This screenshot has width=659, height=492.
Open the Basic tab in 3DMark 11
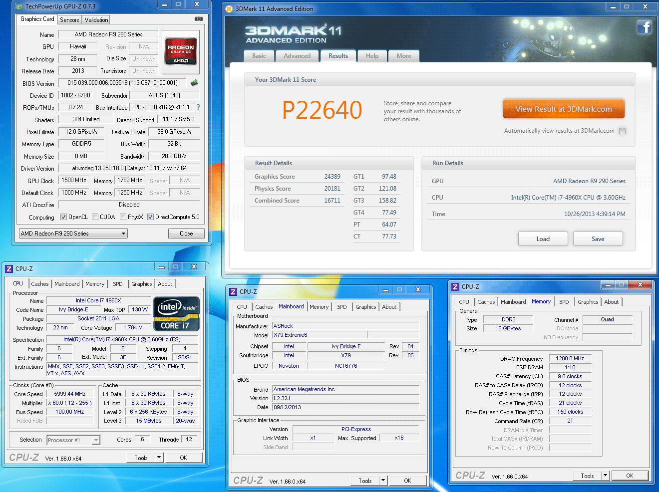click(x=259, y=56)
